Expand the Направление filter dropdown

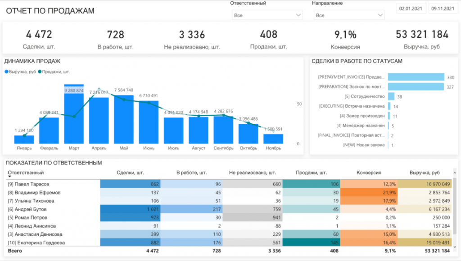[x=349, y=15]
